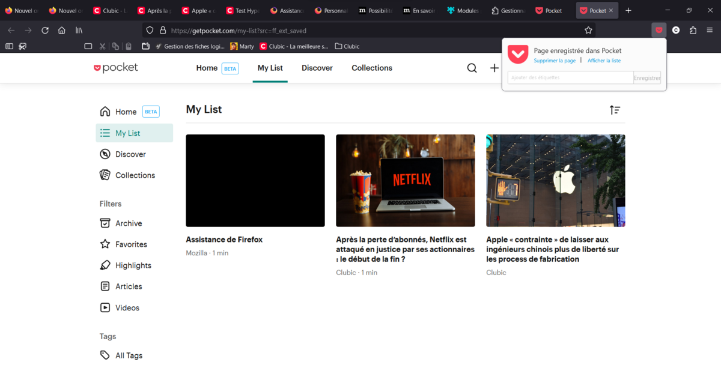Viewport: 721px width, 383px height.
Task: Select My List in the left sidebar
Action: pyautogui.click(x=134, y=133)
